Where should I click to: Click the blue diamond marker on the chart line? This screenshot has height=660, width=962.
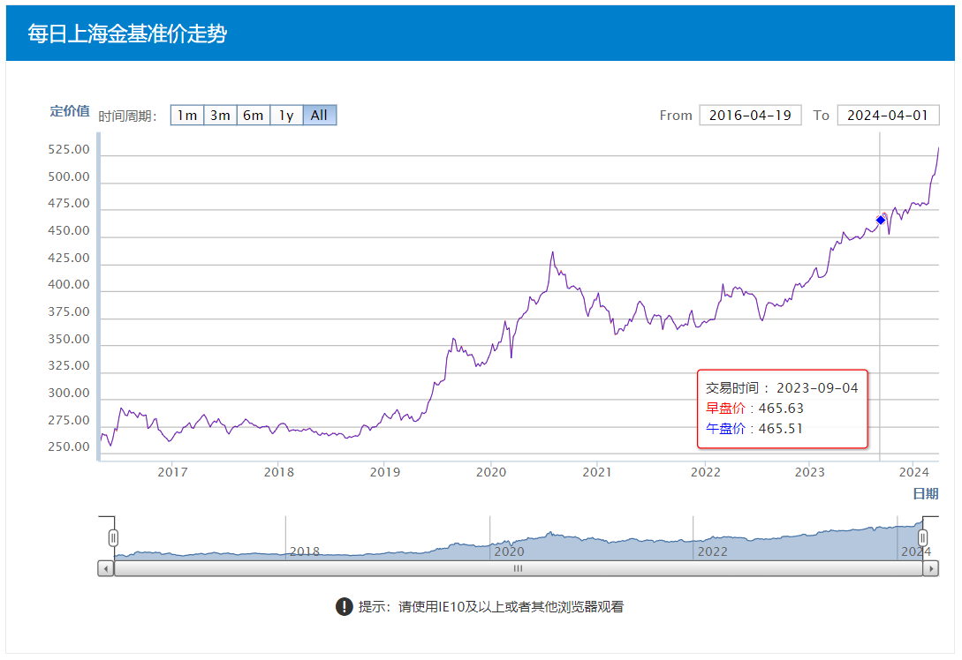point(880,220)
